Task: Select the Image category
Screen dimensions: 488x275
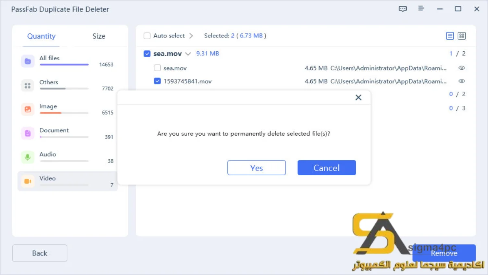Action: [x=68, y=109]
